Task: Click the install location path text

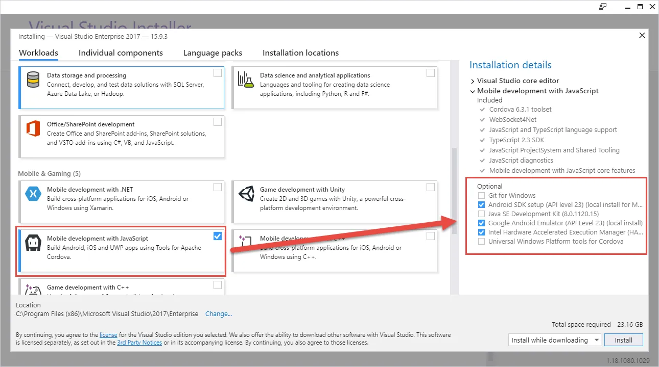Action: point(107,314)
